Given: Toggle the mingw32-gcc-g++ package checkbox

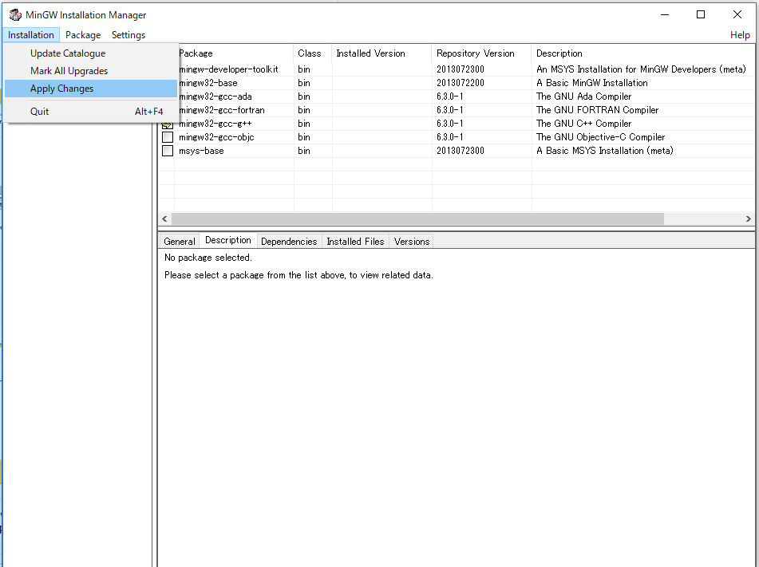Looking at the screenshot, I should pos(168,124).
